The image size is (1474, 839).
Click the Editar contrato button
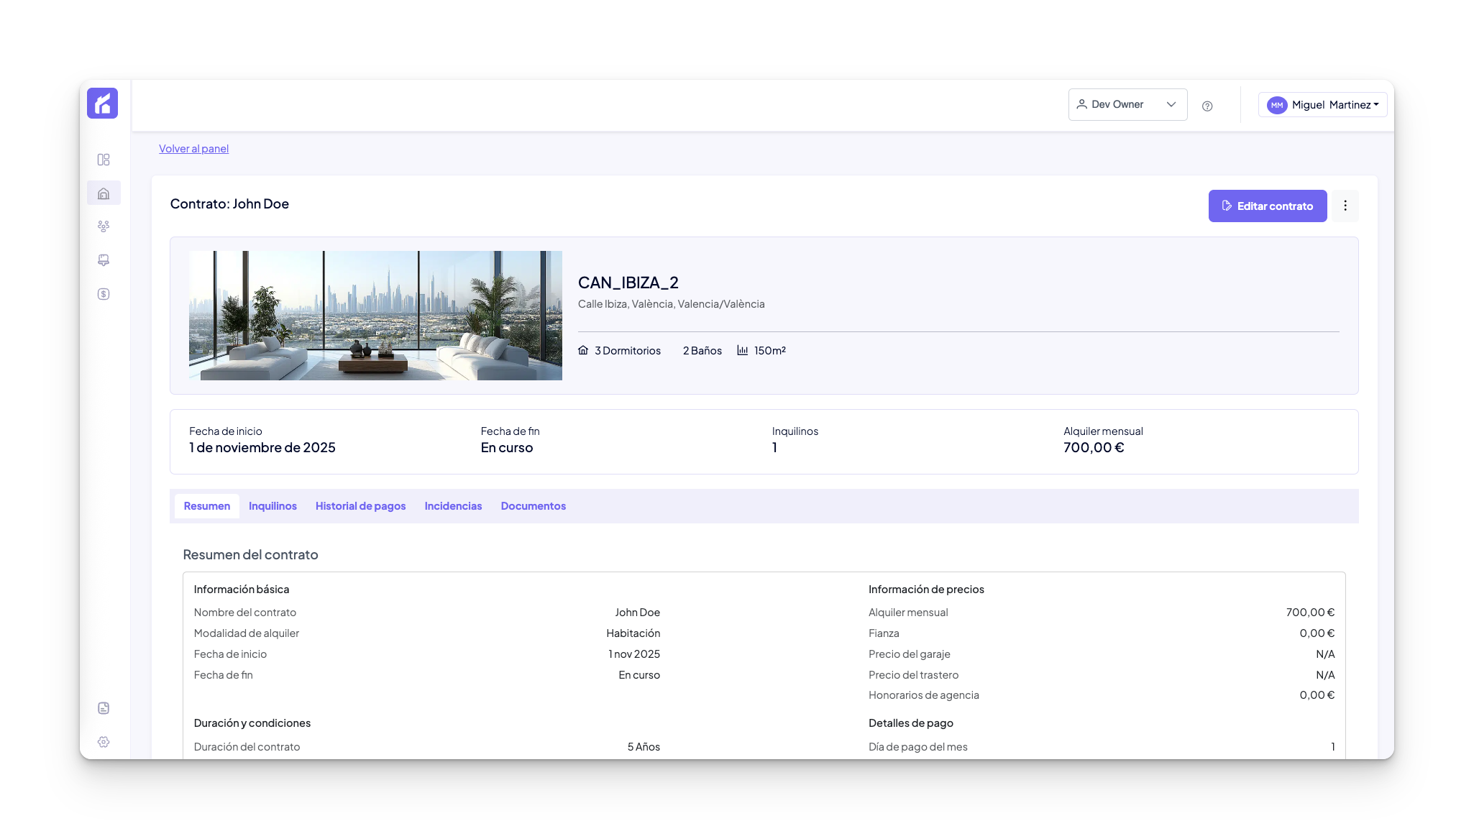(x=1267, y=206)
